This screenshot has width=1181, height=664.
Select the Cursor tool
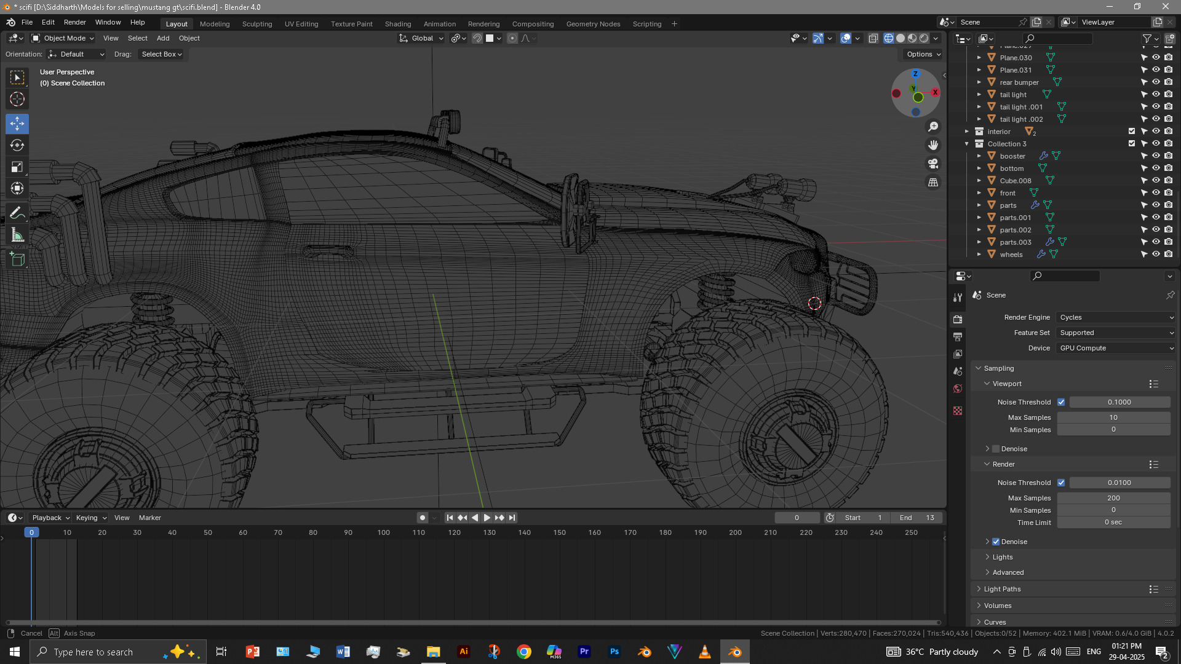coord(17,99)
